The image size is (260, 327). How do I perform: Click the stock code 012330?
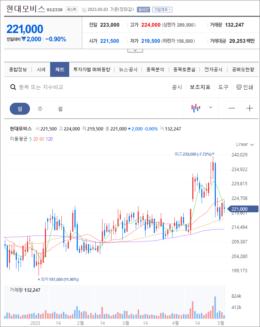(x=55, y=10)
